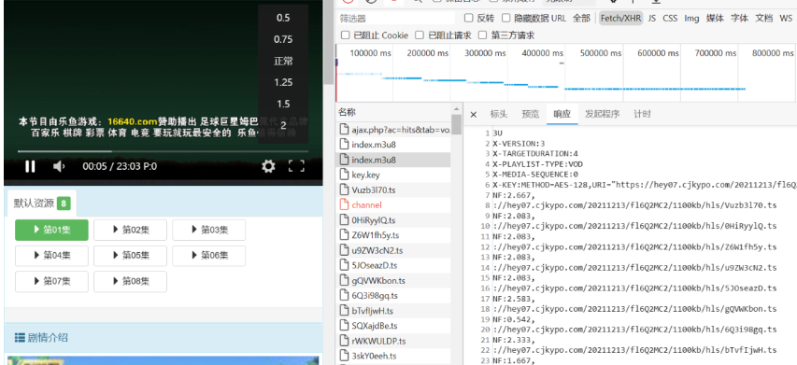This screenshot has width=797, height=365.
Task: Focus the 筛选器 filter input
Action: click(x=396, y=19)
